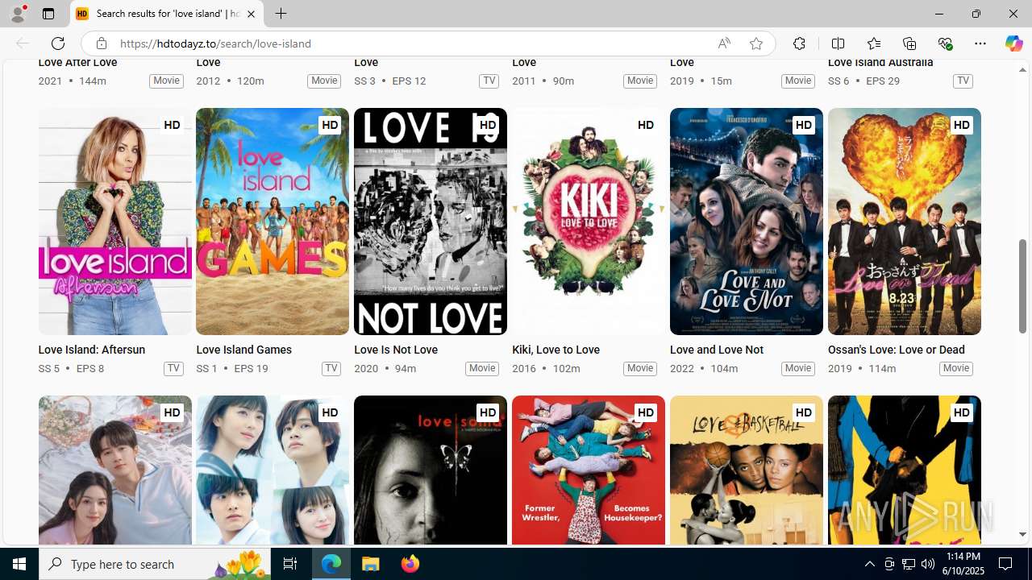This screenshot has height=580, width=1032.
Task: Open Ossan's Love: Love or Dead title link
Action: point(897,350)
